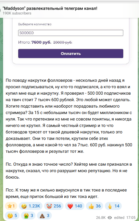
Task: Click the thumbs up reaction with 36
Action: coord(95,206)
